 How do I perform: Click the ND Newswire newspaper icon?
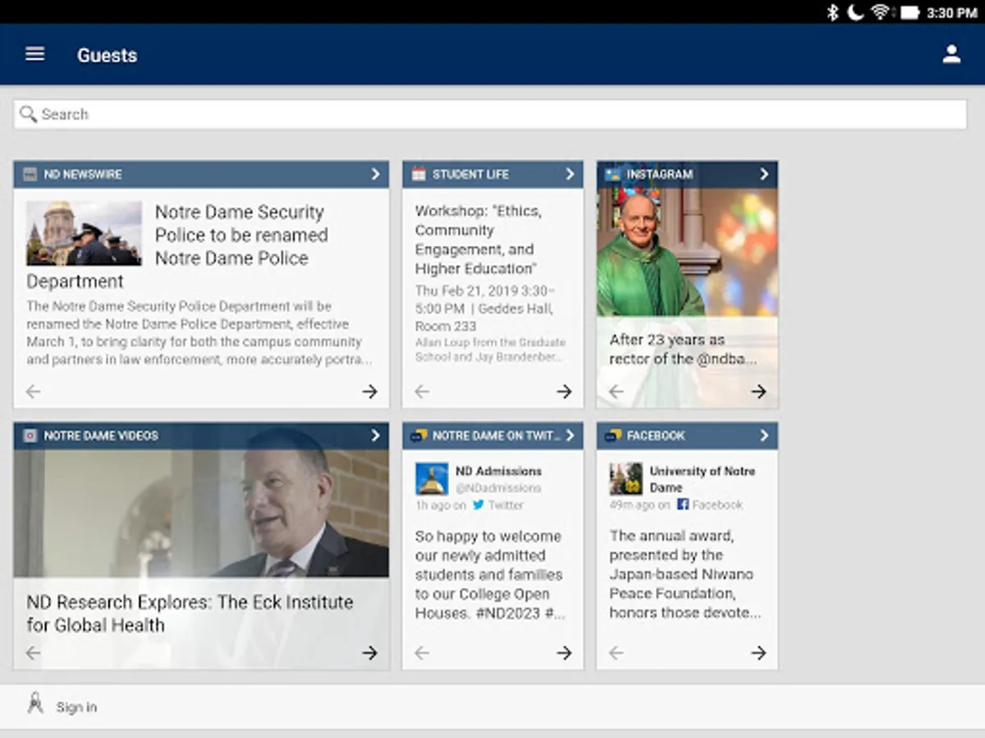tap(30, 174)
